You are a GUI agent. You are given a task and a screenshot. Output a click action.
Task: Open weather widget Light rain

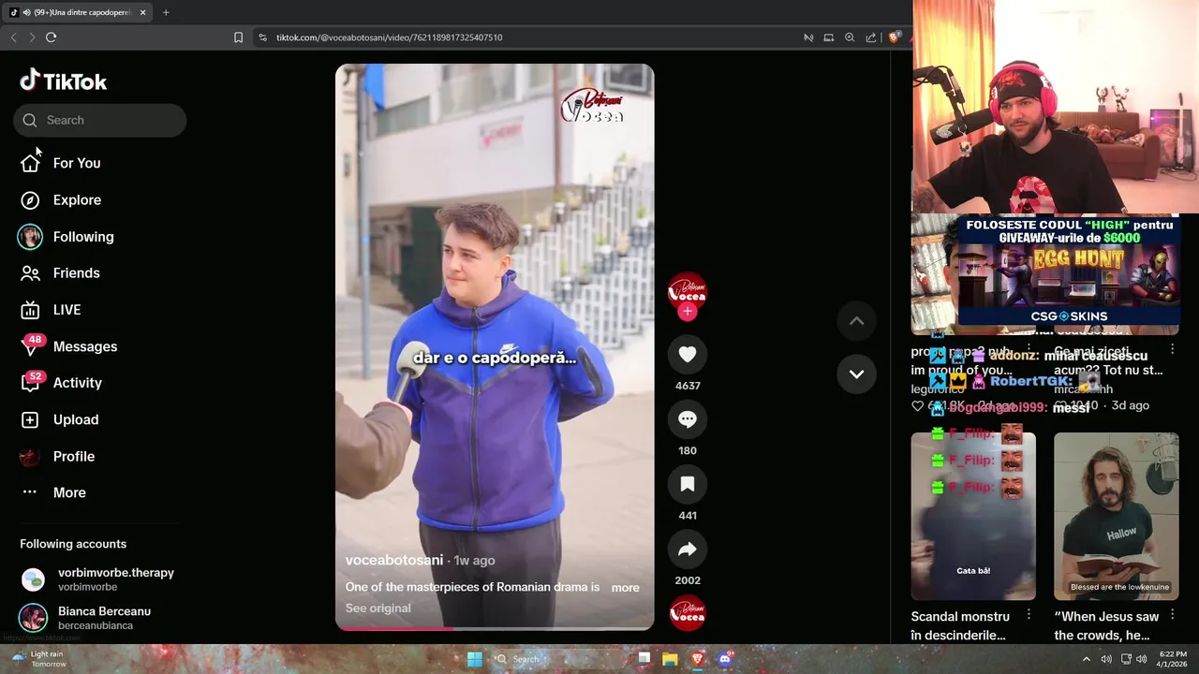pos(37,659)
